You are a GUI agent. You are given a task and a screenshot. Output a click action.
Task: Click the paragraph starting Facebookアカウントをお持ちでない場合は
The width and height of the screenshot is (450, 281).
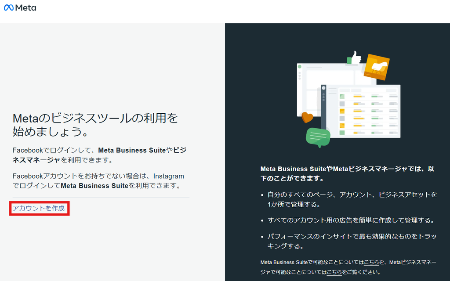point(98,181)
